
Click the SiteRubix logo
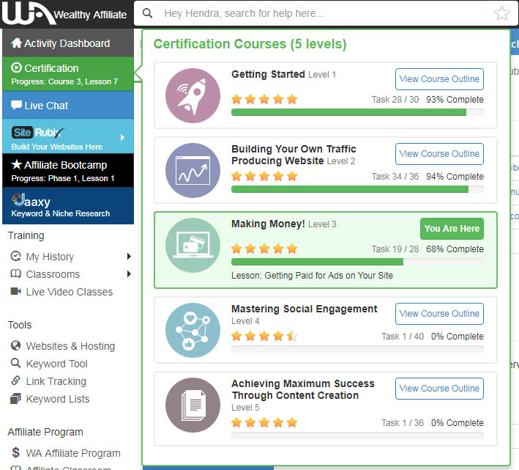click(x=38, y=133)
